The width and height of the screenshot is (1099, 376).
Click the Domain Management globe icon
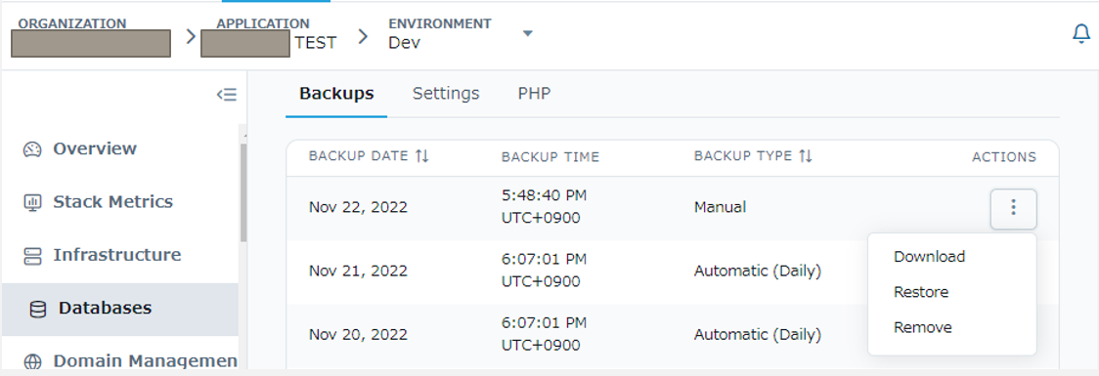click(33, 362)
